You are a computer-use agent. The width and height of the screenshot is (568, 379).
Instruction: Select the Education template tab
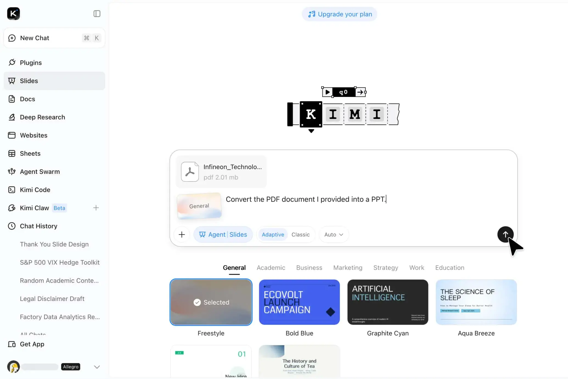point(450,268)
